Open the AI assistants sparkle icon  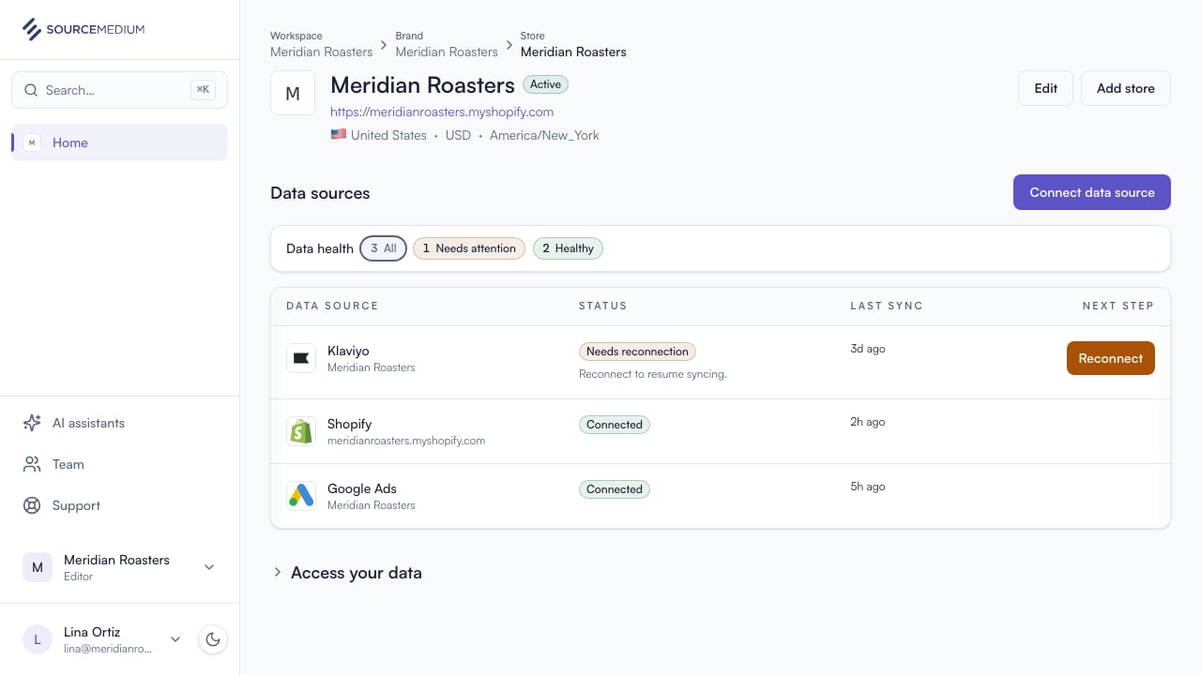click(32, 423)
